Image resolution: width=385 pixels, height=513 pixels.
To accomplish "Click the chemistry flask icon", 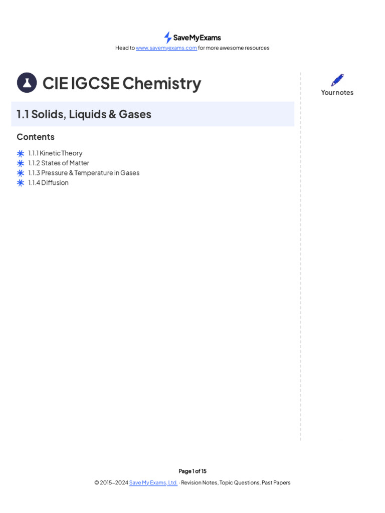I will 27,83.
